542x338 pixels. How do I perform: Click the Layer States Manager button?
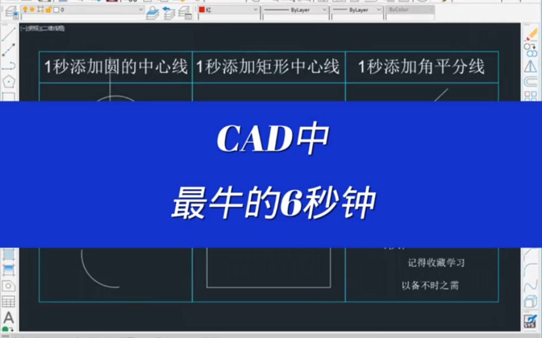pyautogui.click(x=184, y=13)
